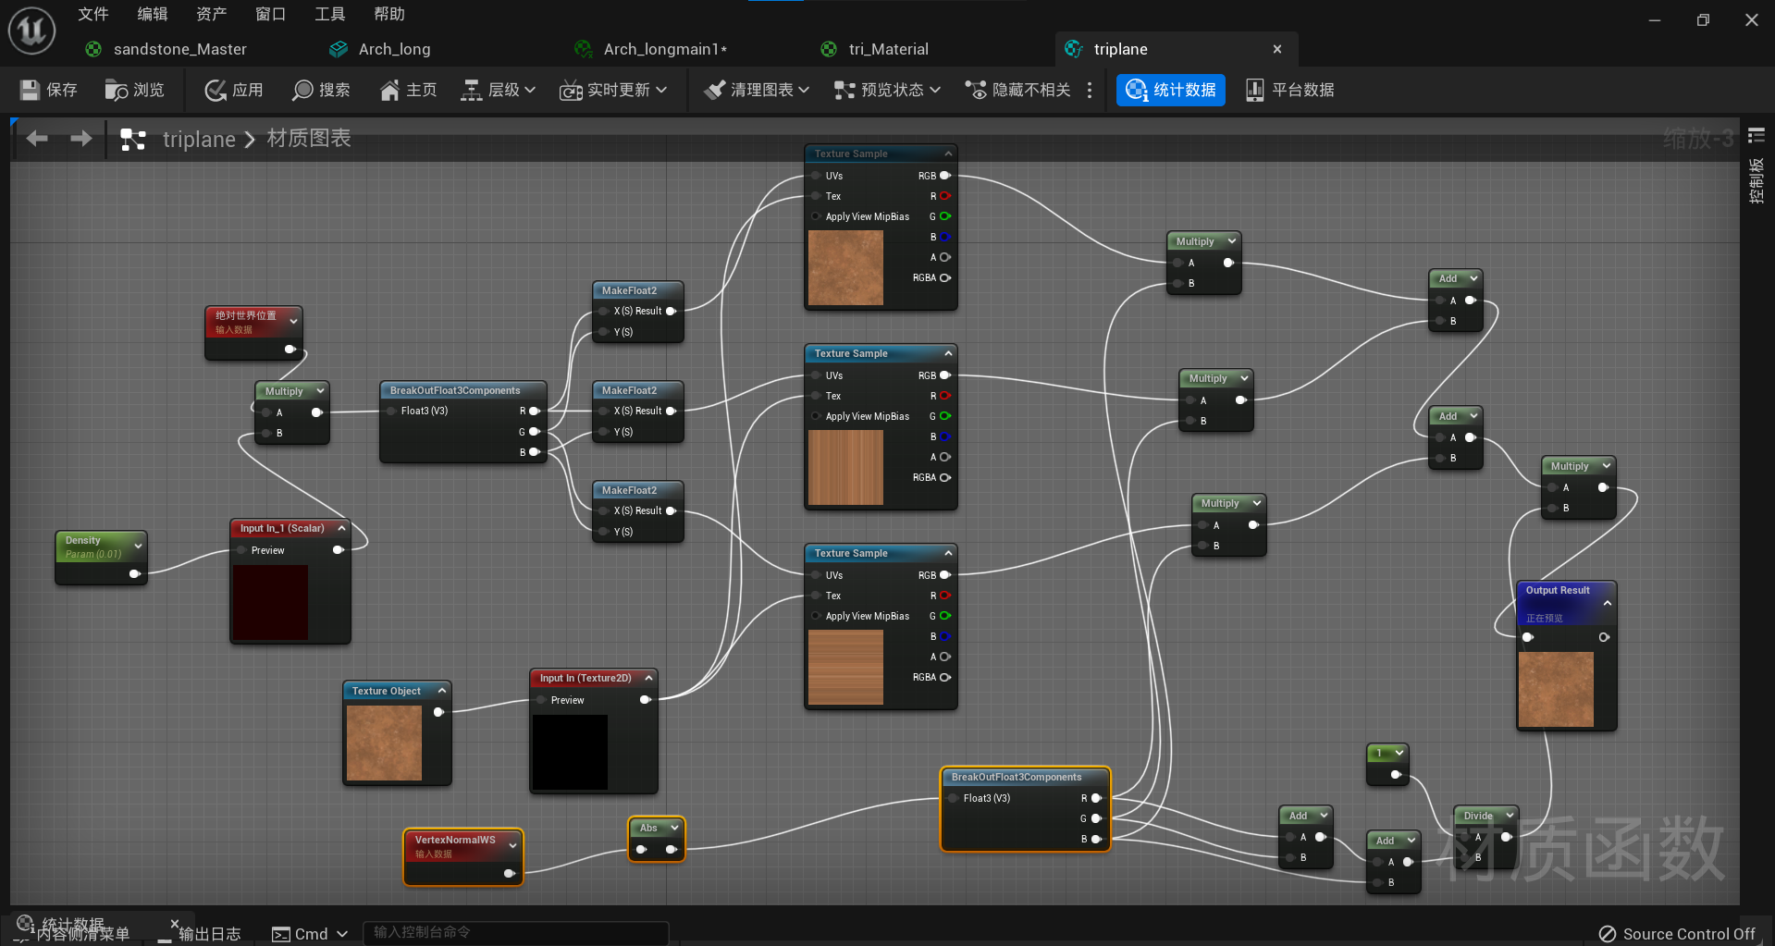
Task: Toggle the Apply View MipBias pin on top Texture Sample
Action: [816, 216]
